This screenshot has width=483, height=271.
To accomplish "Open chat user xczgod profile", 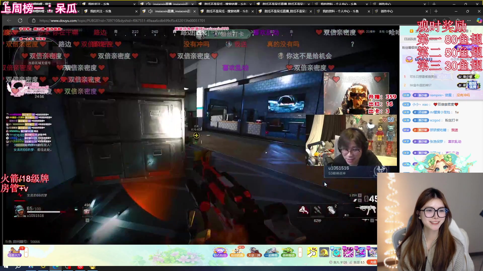I will tap(435, 120).
